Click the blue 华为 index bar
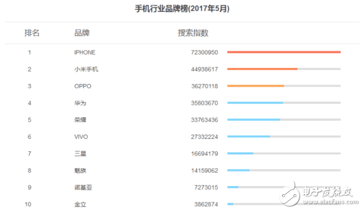This screenshot has width=363, height=211. coord(255,103)
